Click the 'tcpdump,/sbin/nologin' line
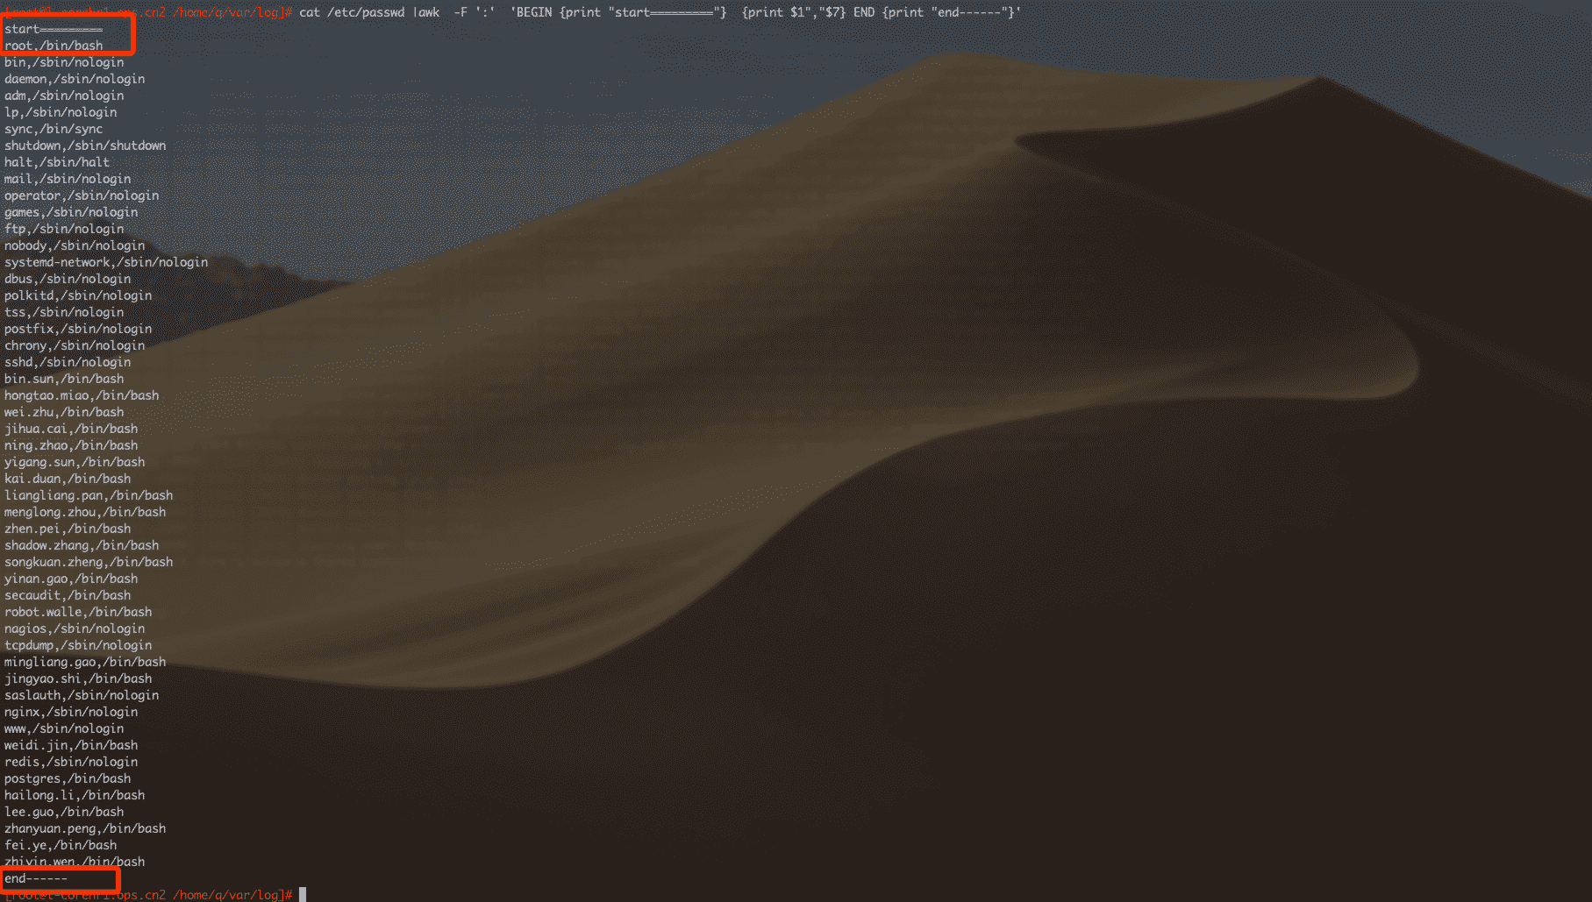The image size is (1592, 902). coord(78,645)
